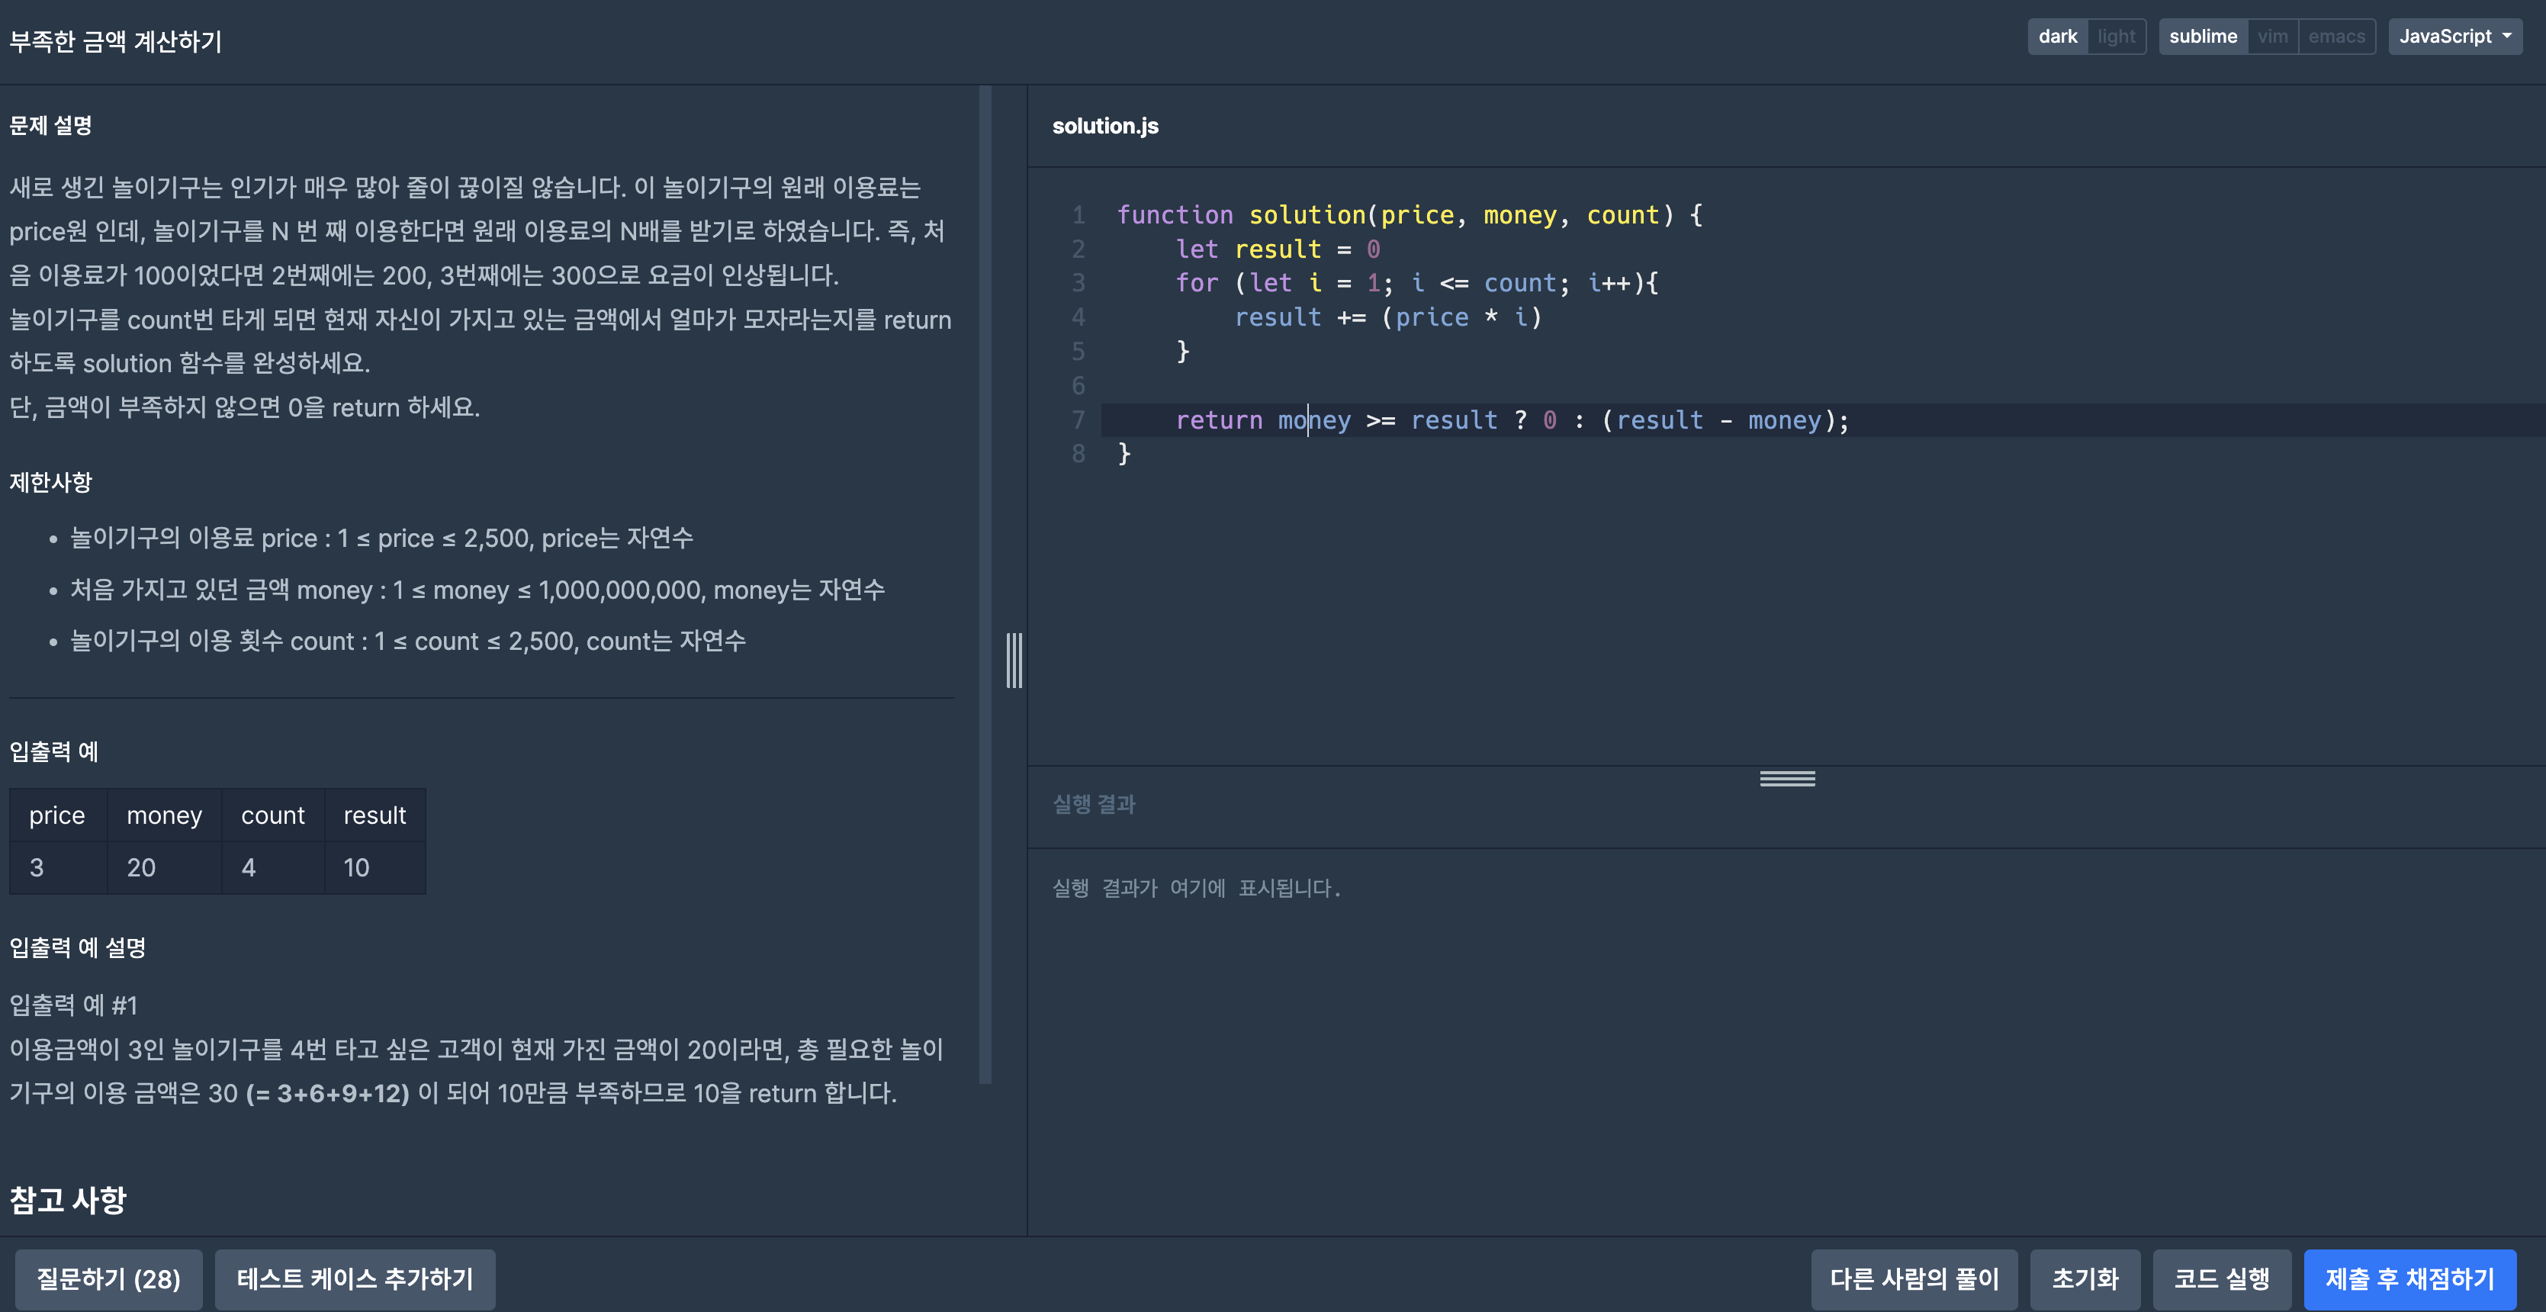The height and width of the screenshot is (1312, 2546).
Task: Submit with 제출 후 채점하기 button
Action: click(x=2409, y=1278)
